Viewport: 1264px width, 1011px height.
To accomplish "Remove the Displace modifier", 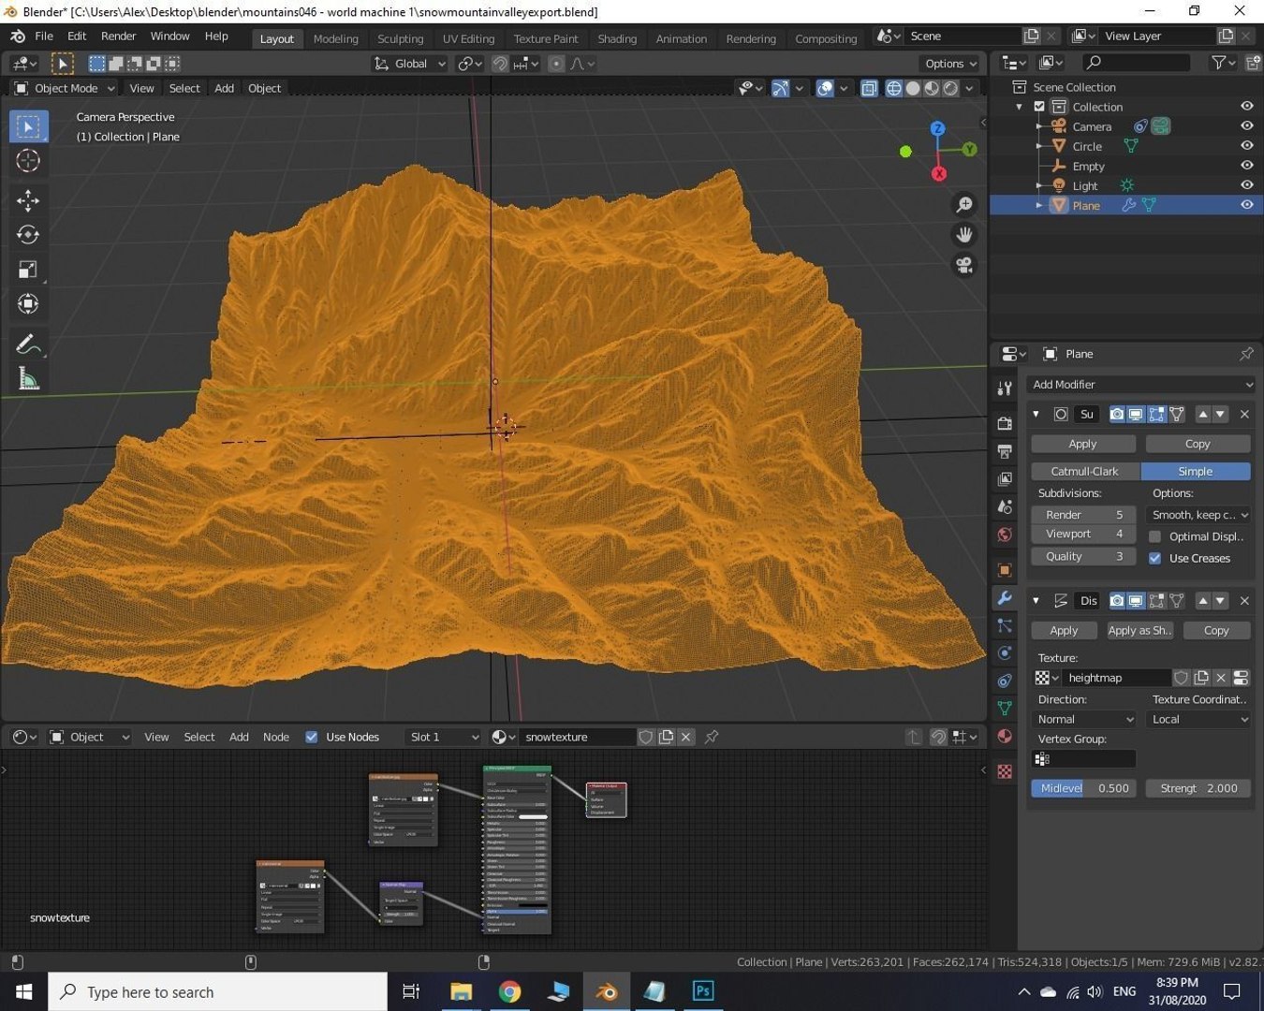I will click(1244, 600).
